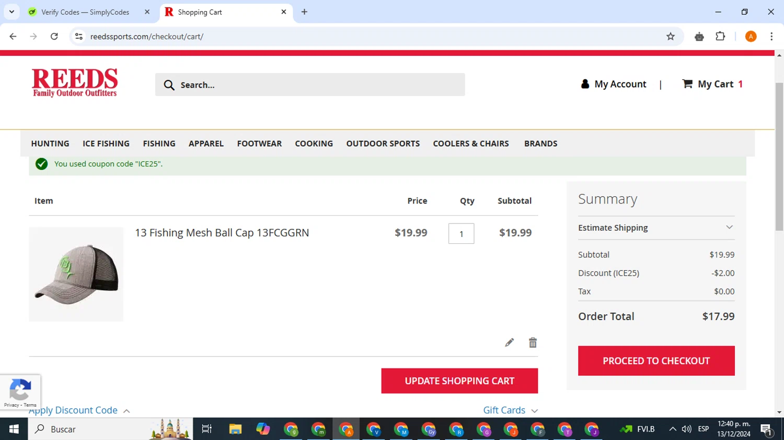This screenshot has height=440, width=784.
Task: Click PROCEED TO CHECKOUT button
Action: (656, 361)
